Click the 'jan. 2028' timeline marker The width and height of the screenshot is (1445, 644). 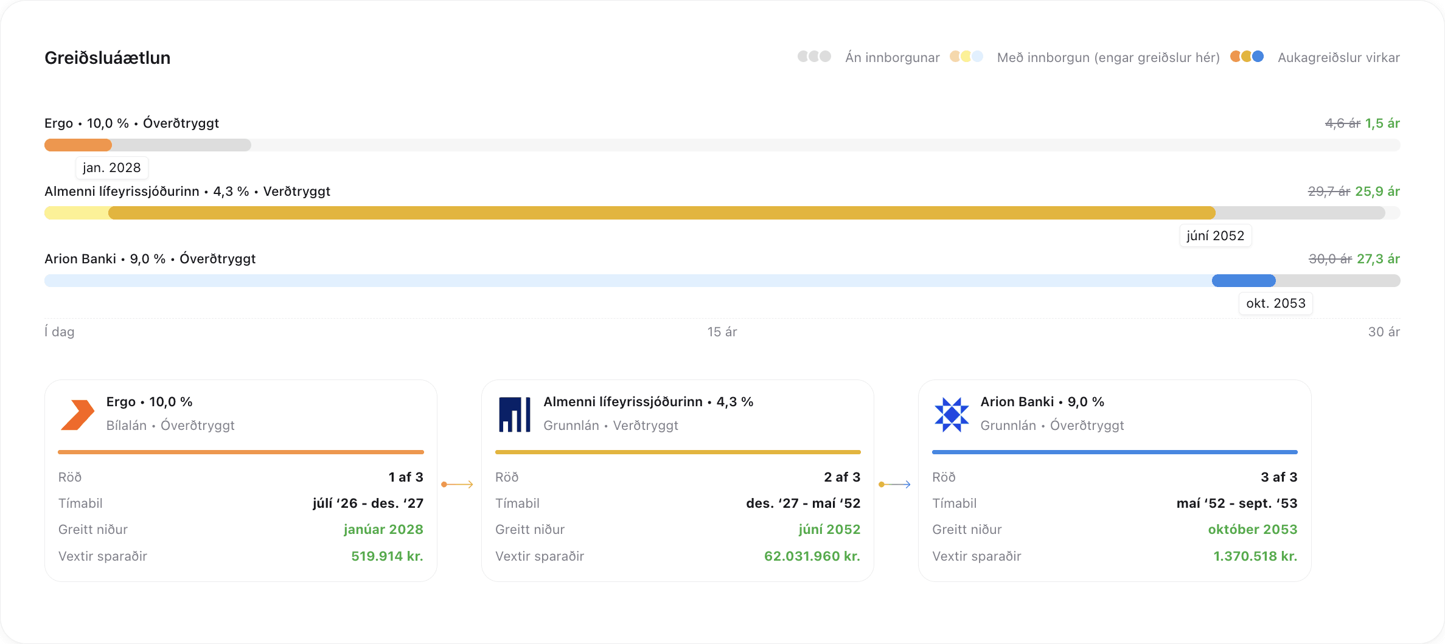[x=112, y=168]
